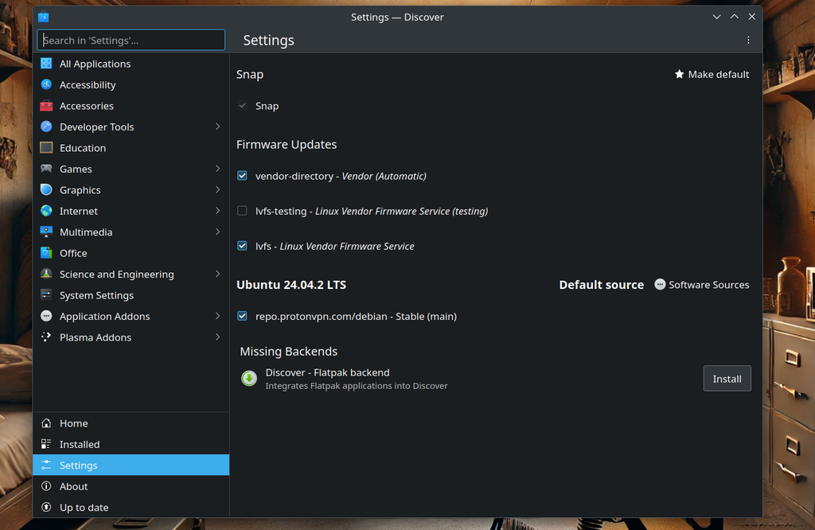Open the All Applications label
The height and width of the screenshot is (530, 815).
pos(96,64)
